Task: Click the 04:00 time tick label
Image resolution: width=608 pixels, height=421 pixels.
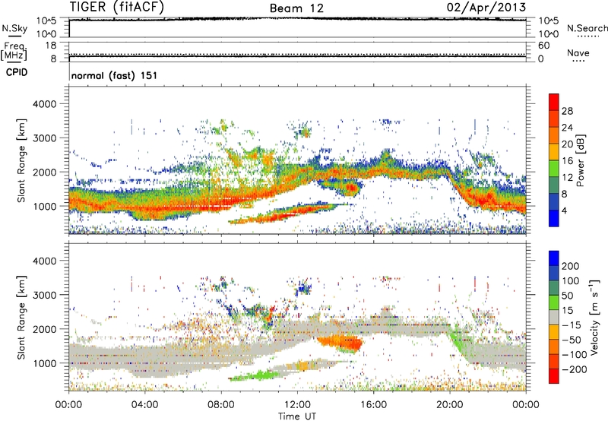Action: (145, 405)
